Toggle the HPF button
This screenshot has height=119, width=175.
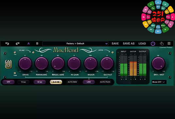click(x=9, y=82)
